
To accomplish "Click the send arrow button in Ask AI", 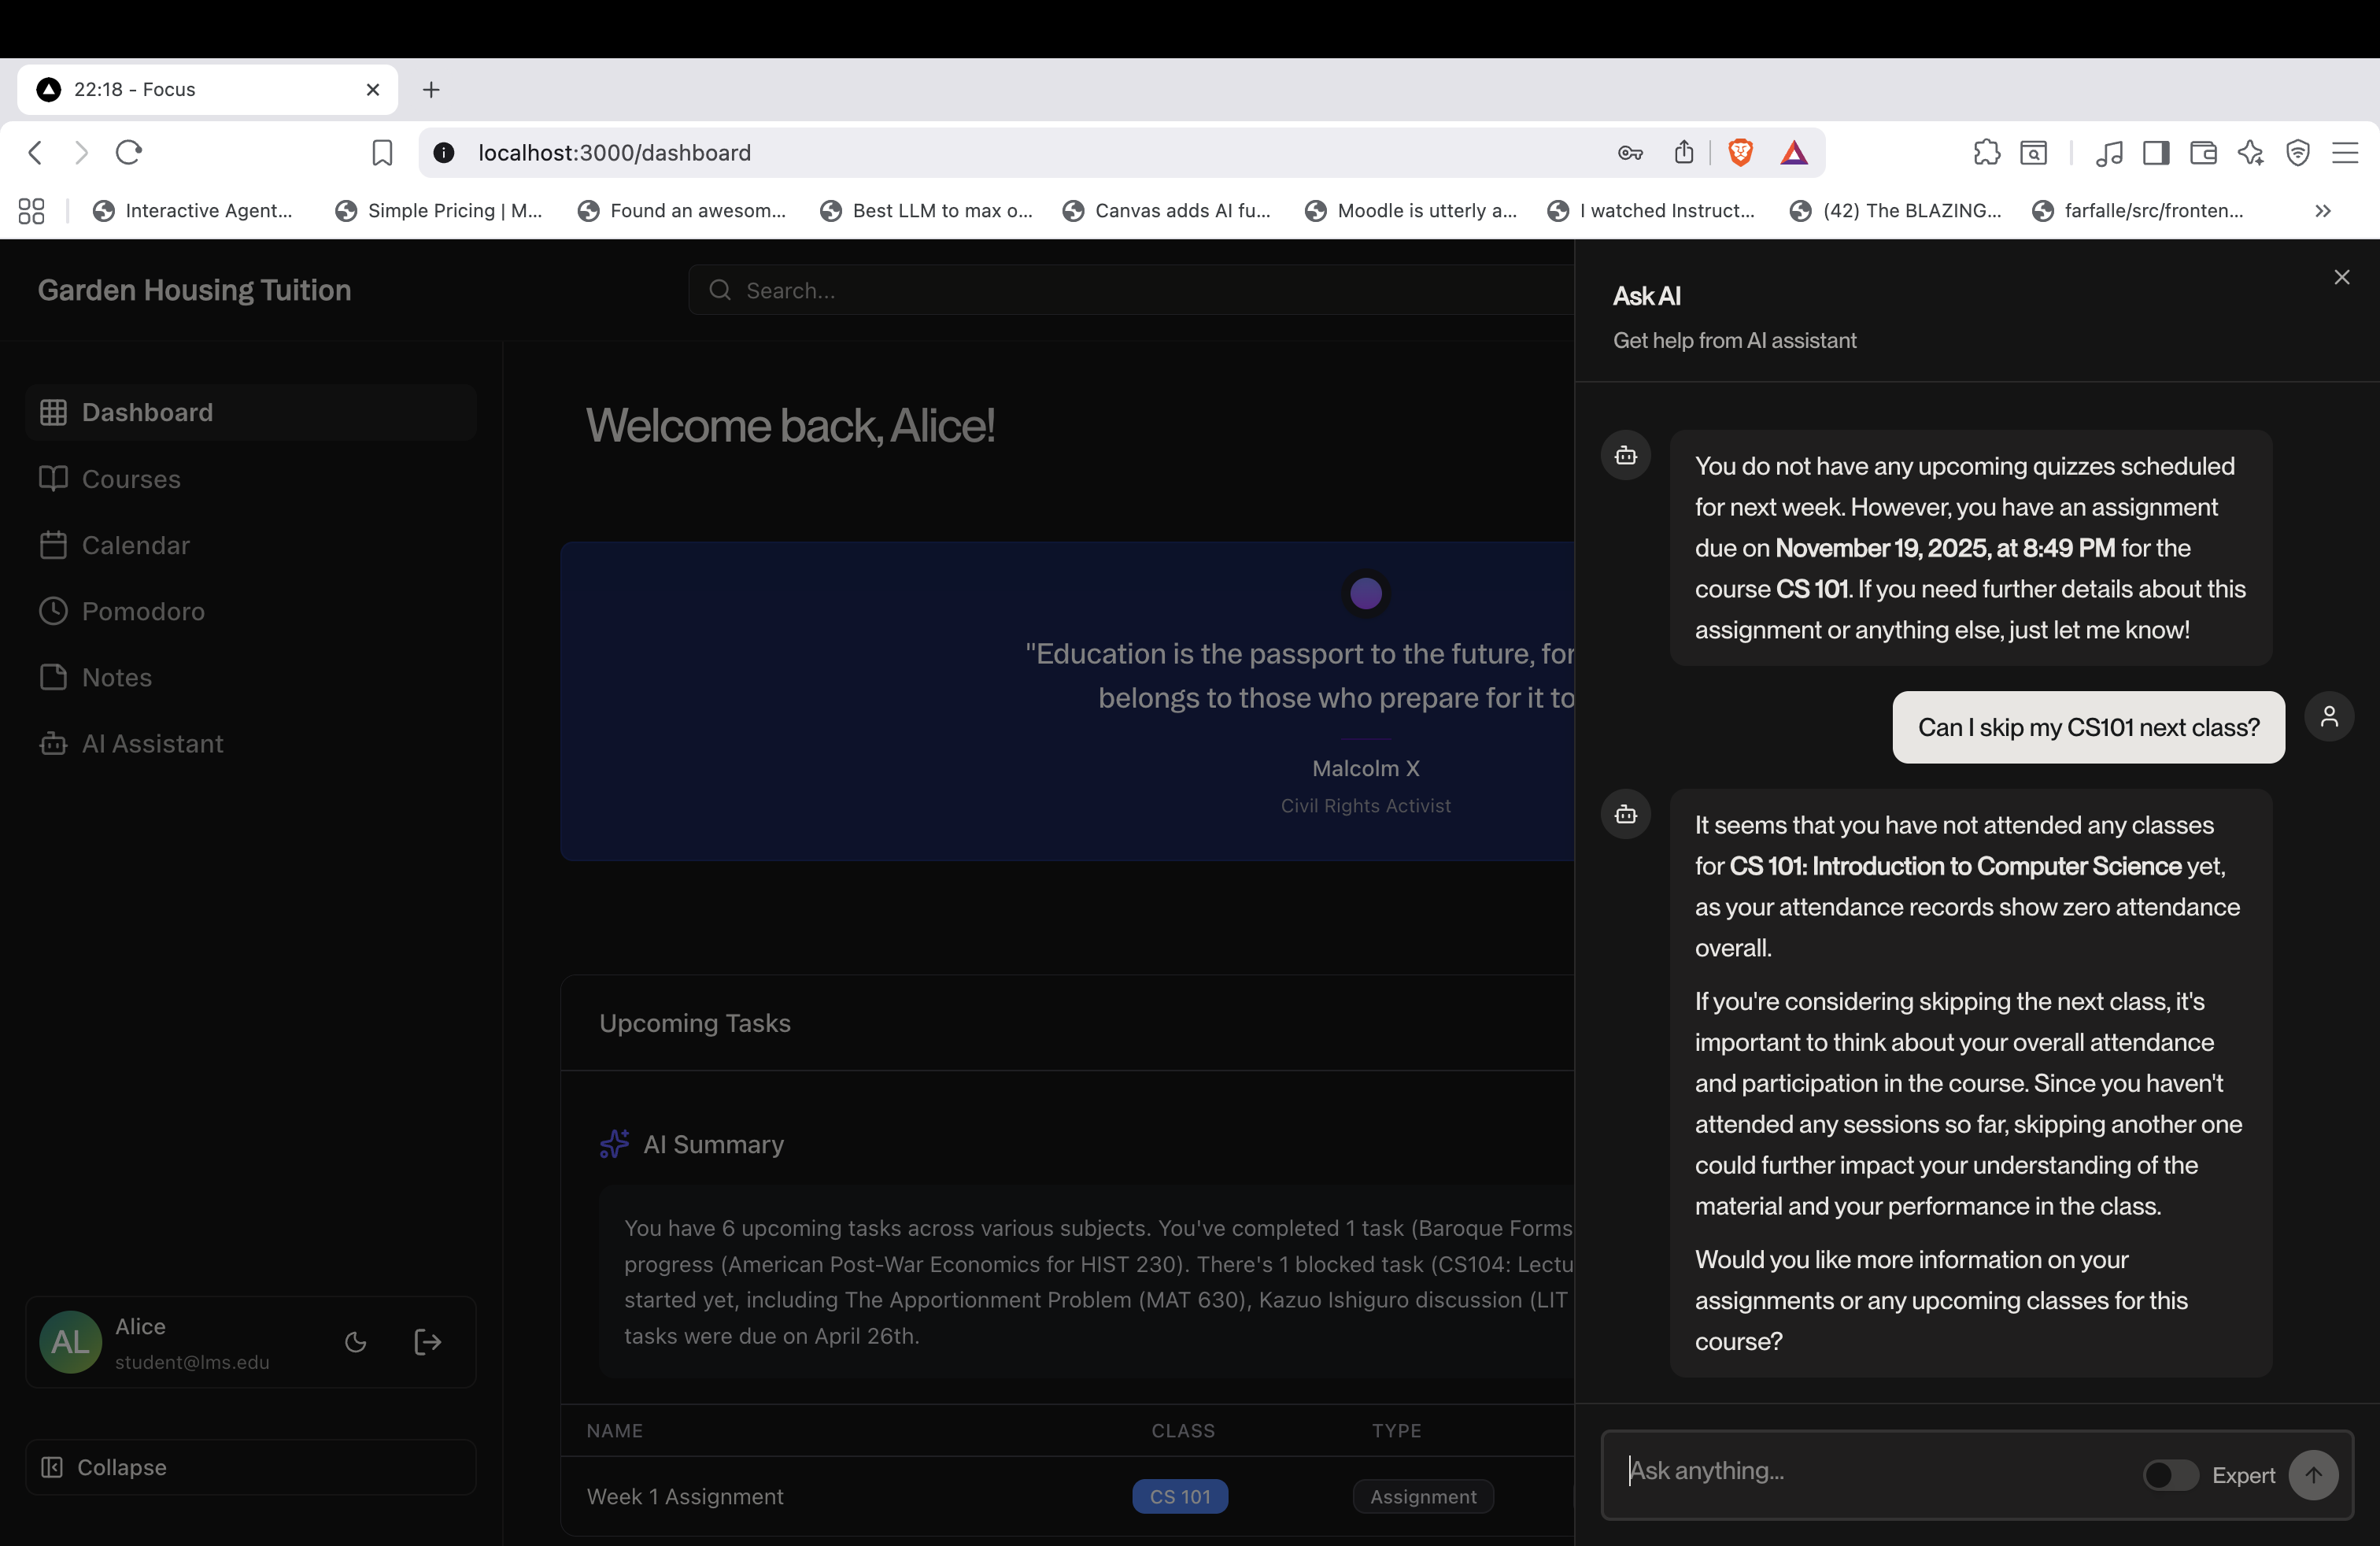I will [x=2313, y=1475].
